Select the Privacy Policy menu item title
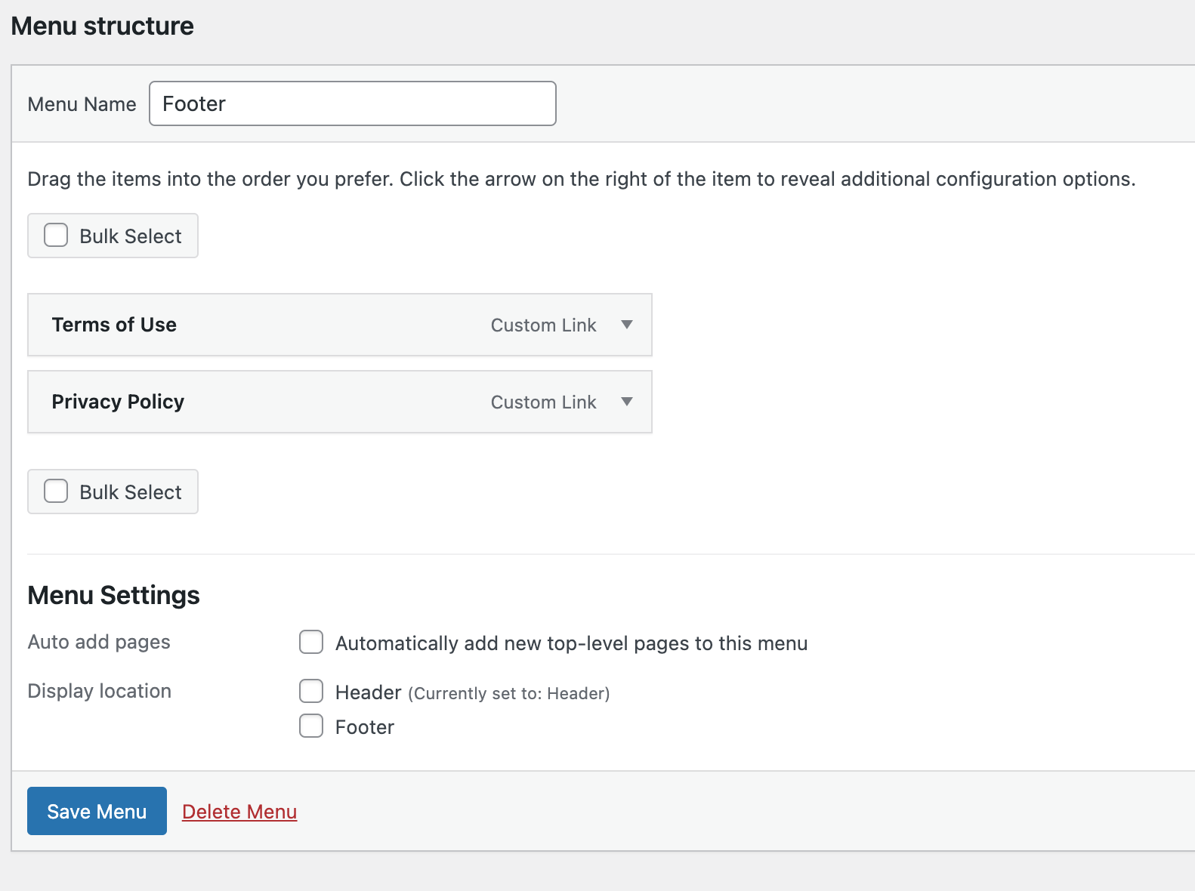This screenshot has height=891, width=1195. tap(118, 402)
